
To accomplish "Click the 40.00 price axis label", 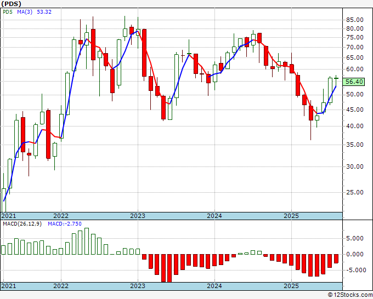I will 355,126.
